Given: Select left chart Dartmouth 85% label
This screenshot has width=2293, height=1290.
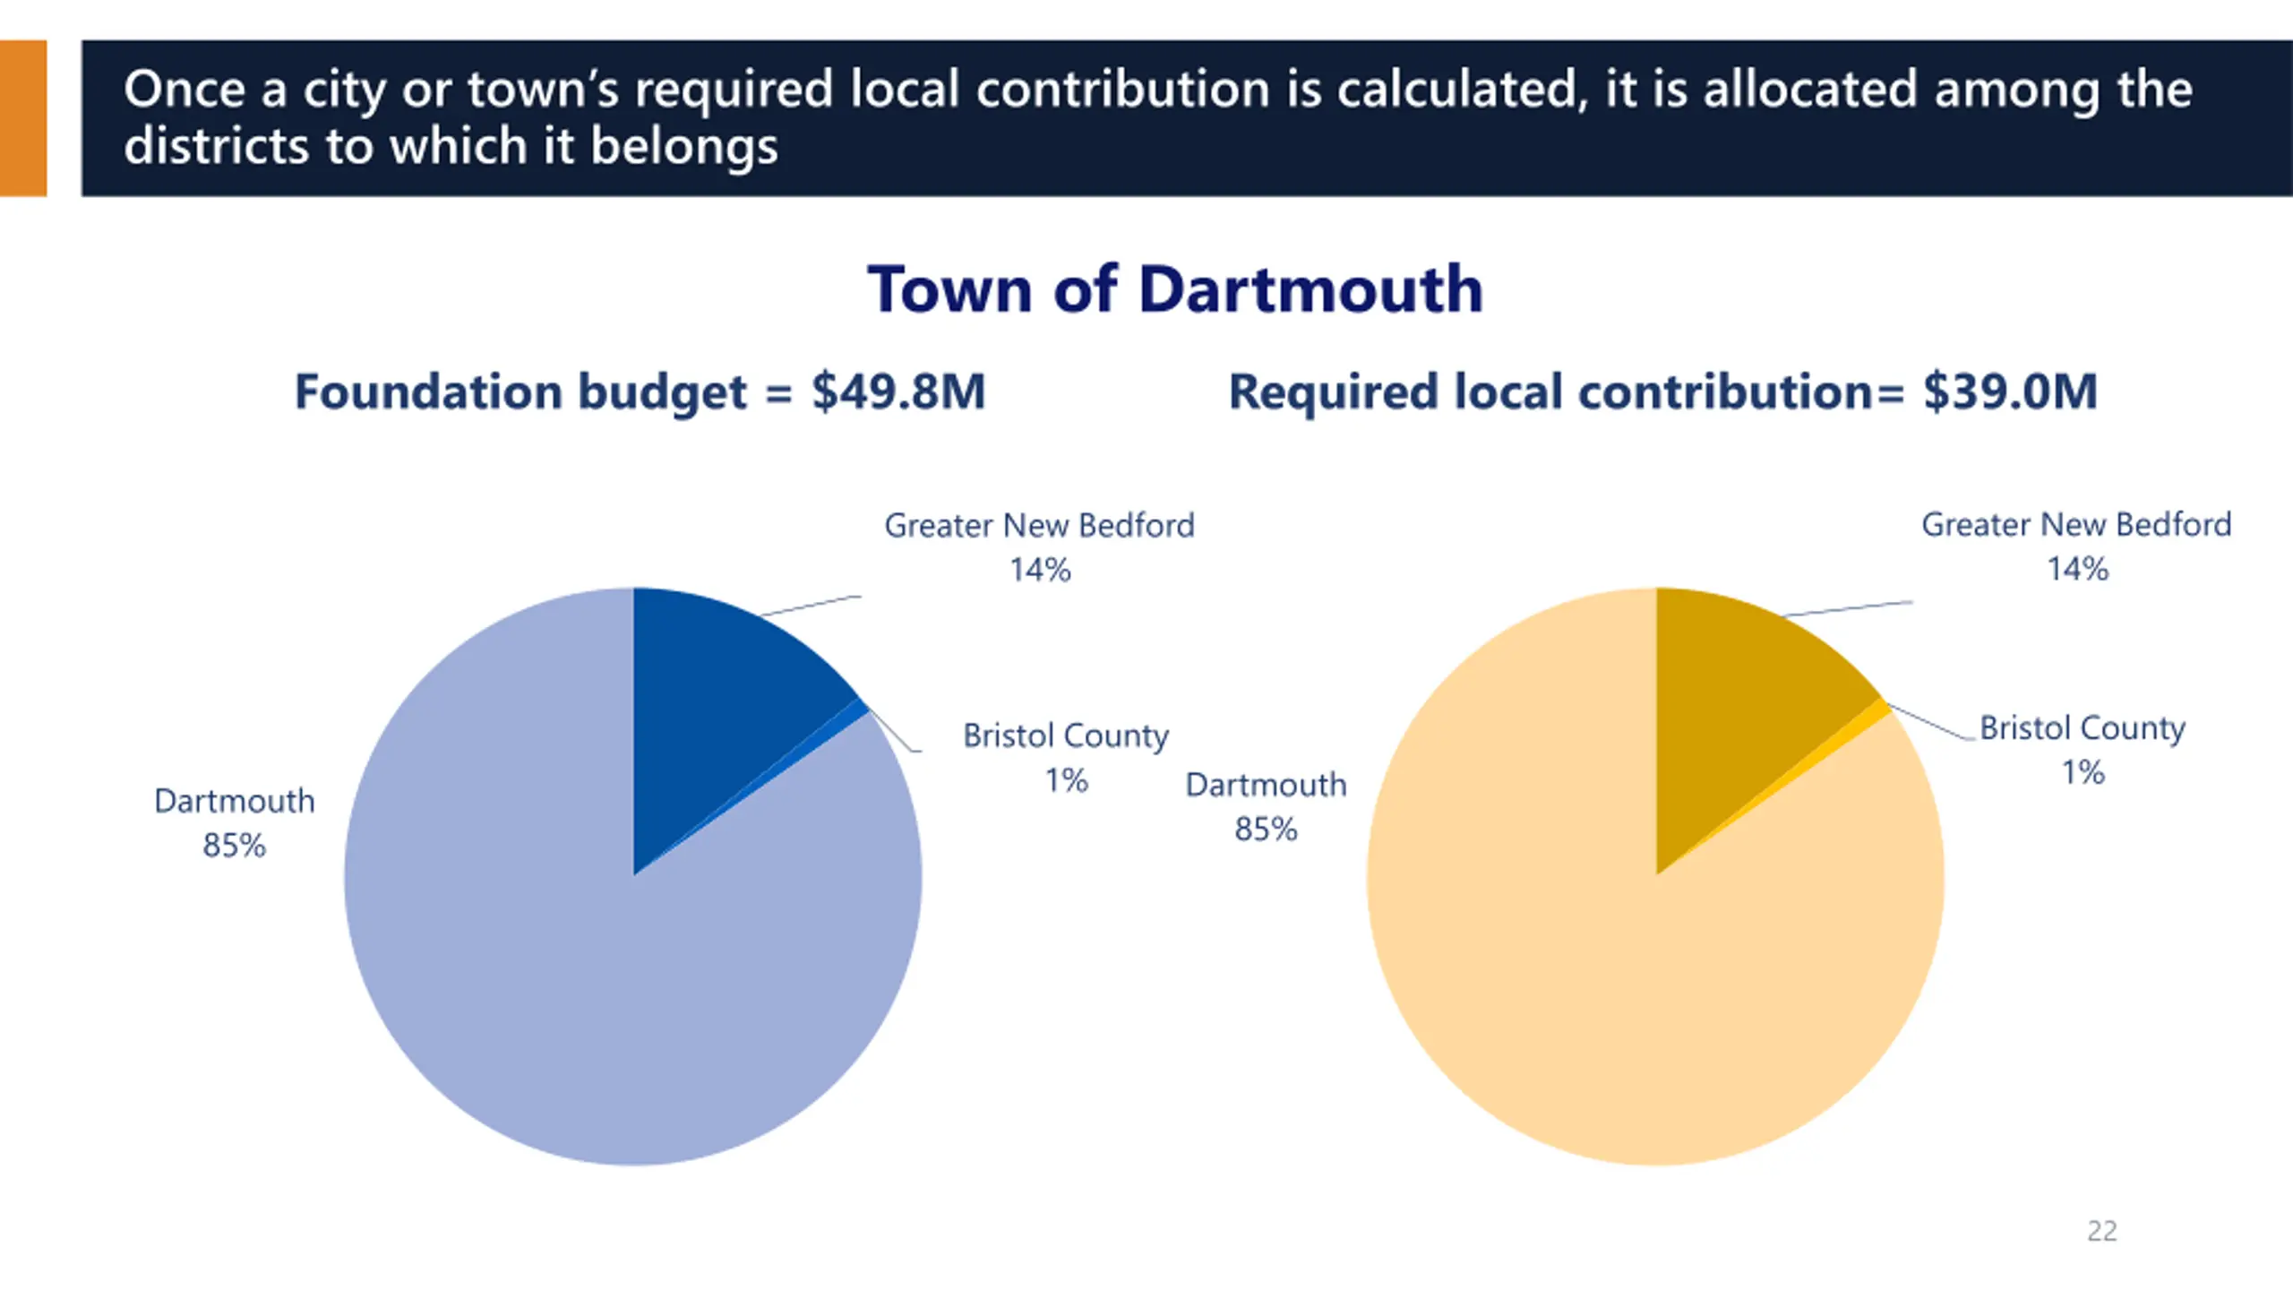Looking at the screenshot, I should pos(234,822).
